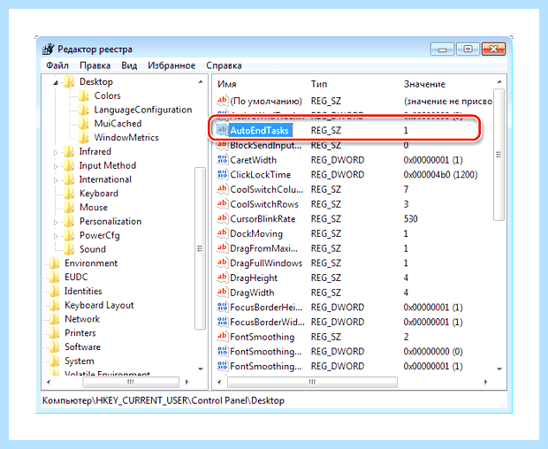Click the (По умолчанию) value icon

222,101
